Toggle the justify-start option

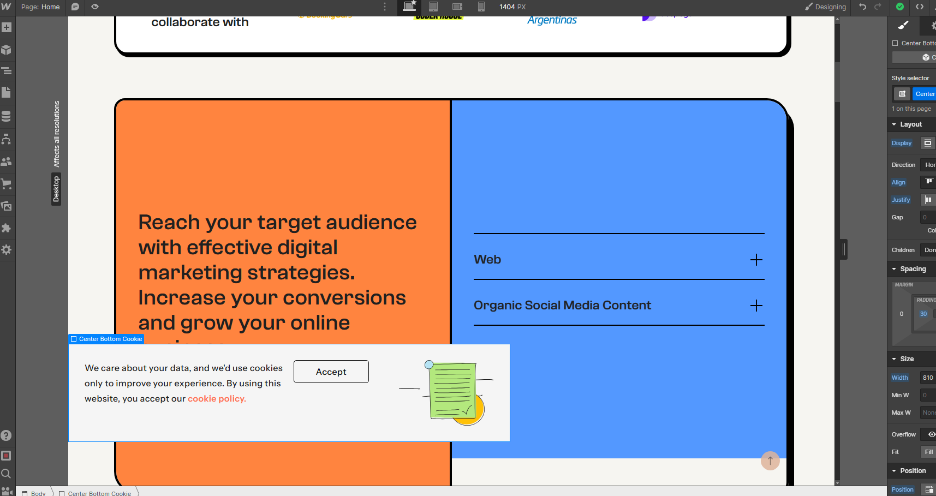click(928, 200)
